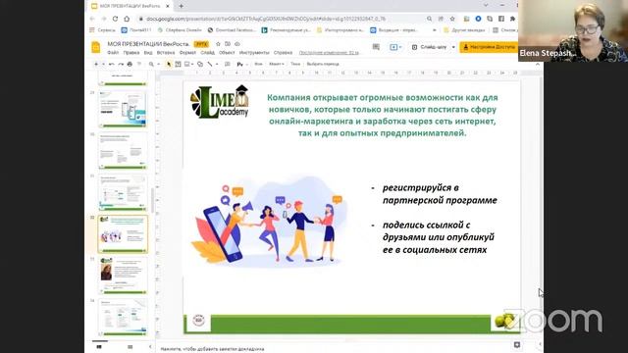Image resolution: width=628 pixels, height=353 pixels.
Task: Star the presentation with the star icon
Action: pos(218,44)
